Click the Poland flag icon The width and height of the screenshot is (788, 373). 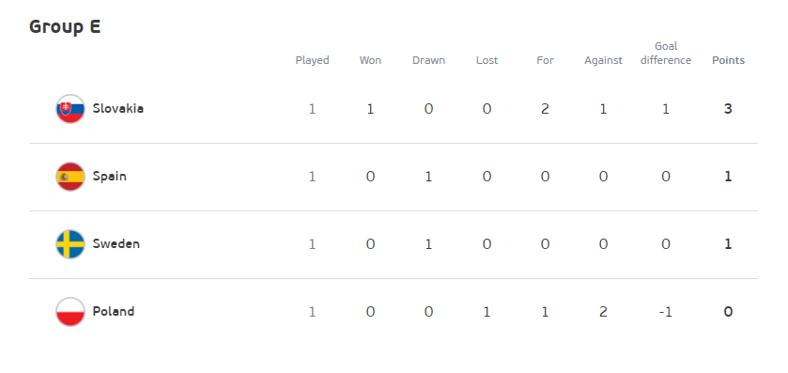pos(70,312)
